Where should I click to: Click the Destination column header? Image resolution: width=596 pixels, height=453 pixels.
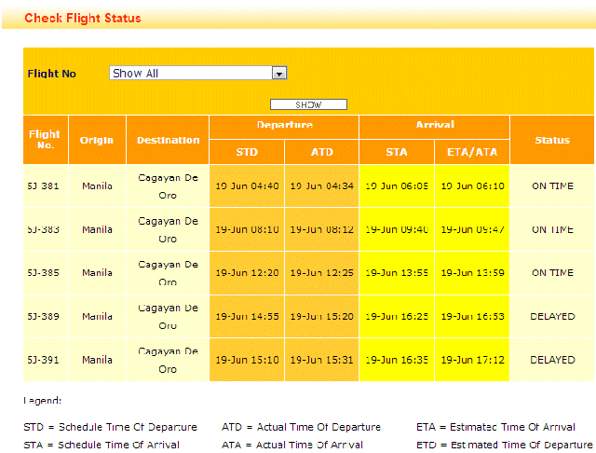tap(168, 140)
